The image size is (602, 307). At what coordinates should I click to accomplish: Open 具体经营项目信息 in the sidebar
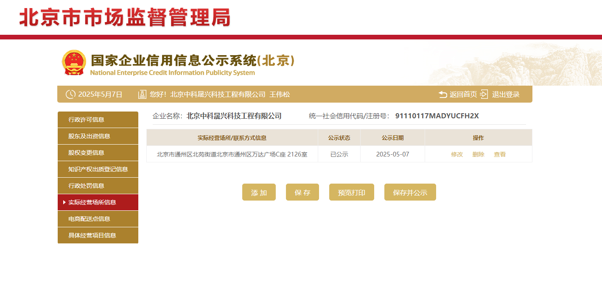98,235
